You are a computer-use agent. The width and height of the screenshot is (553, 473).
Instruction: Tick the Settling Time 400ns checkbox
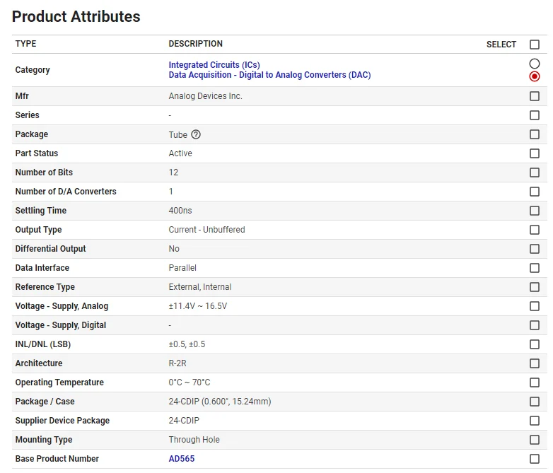[x=535, y=211]
